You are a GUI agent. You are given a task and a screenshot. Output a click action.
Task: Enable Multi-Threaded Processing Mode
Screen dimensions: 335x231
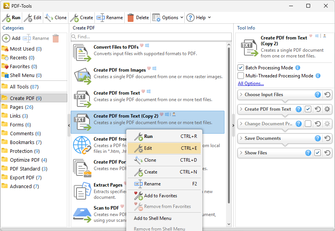241,76
